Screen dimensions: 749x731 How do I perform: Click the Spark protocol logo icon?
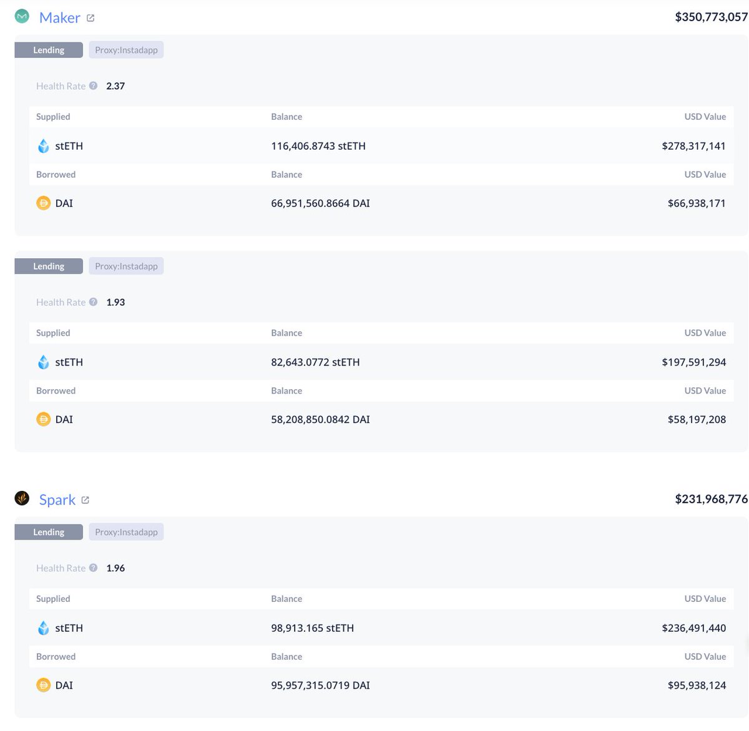pos(22,498)
